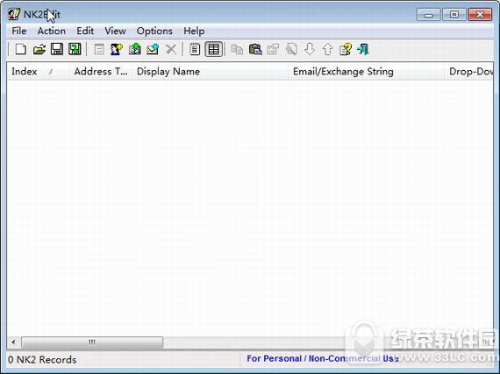The height and width of the screenshot is (374, 500).
Task: Click the properties help question icon
Action: pos(346,49)
